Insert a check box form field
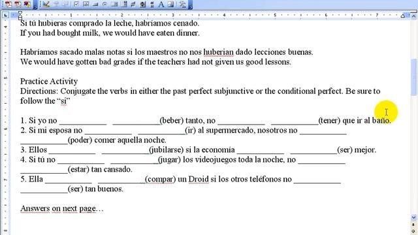This screenshot has width=418, height=235. pyautogui.click(x=76, y=4)
